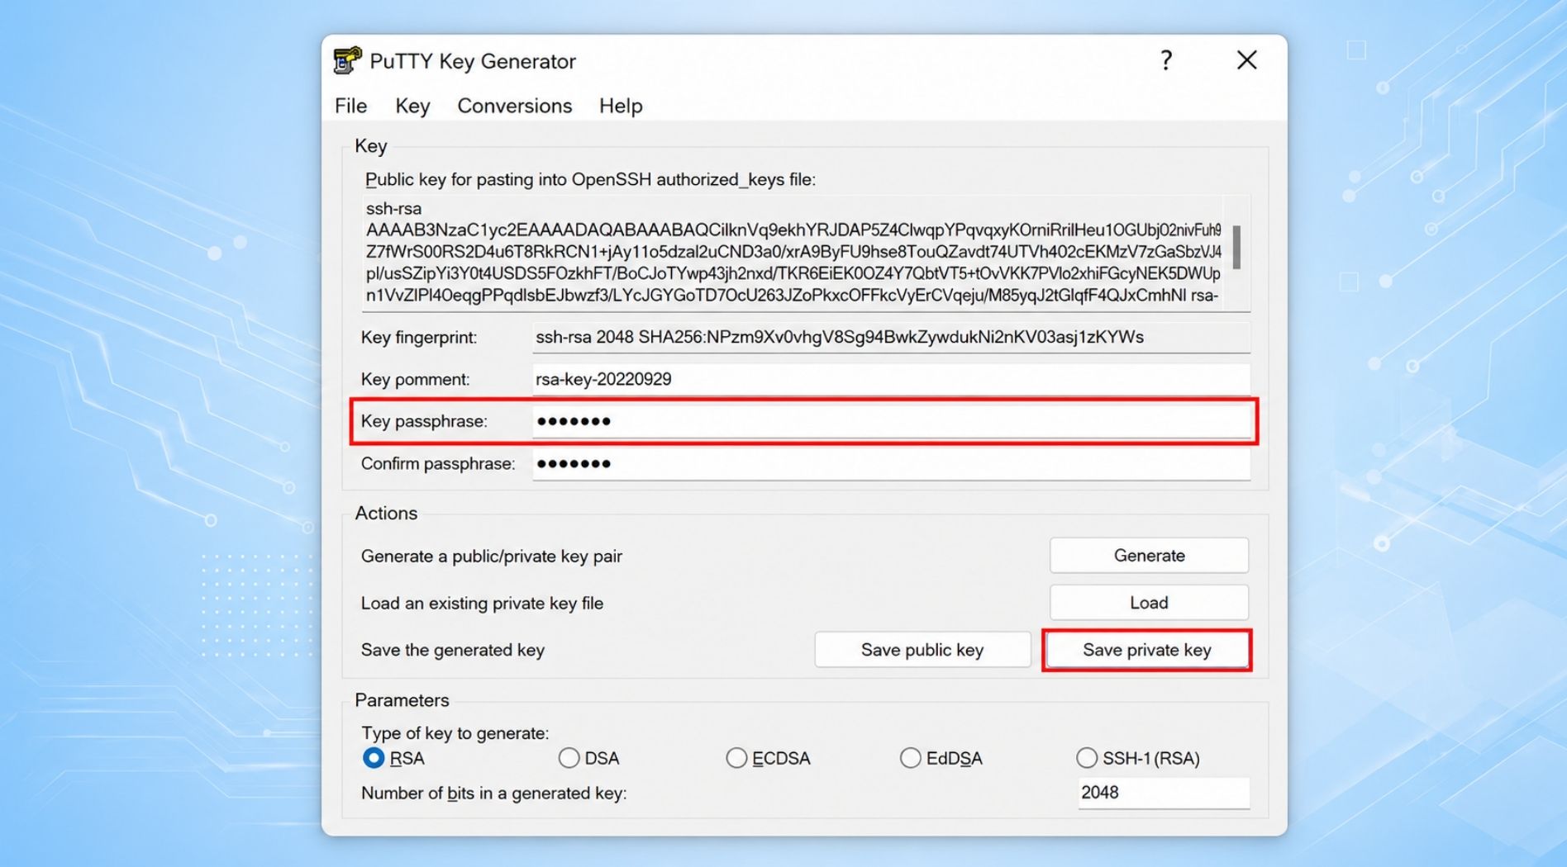1567x867 pixels.
Task: Click the Save public key button
Action: coord(922,650)
